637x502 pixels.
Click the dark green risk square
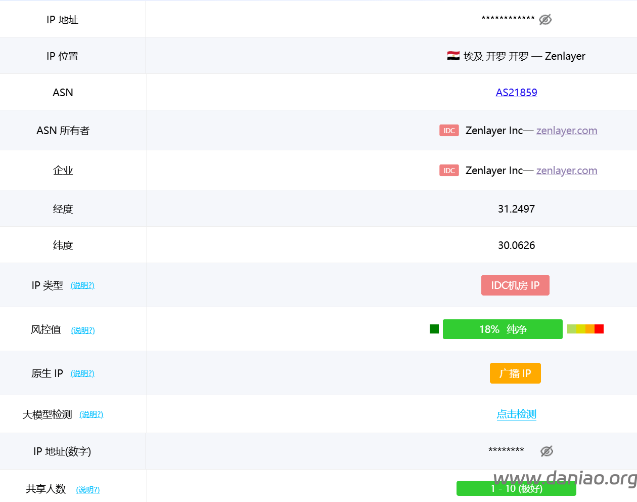(x=434, y=329)
